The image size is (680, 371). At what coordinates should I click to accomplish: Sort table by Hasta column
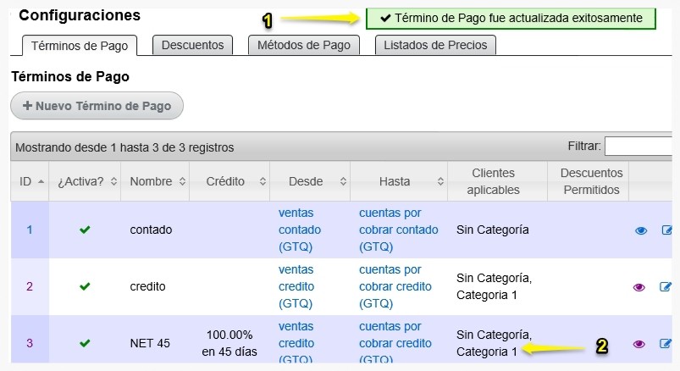click(399, 181)
